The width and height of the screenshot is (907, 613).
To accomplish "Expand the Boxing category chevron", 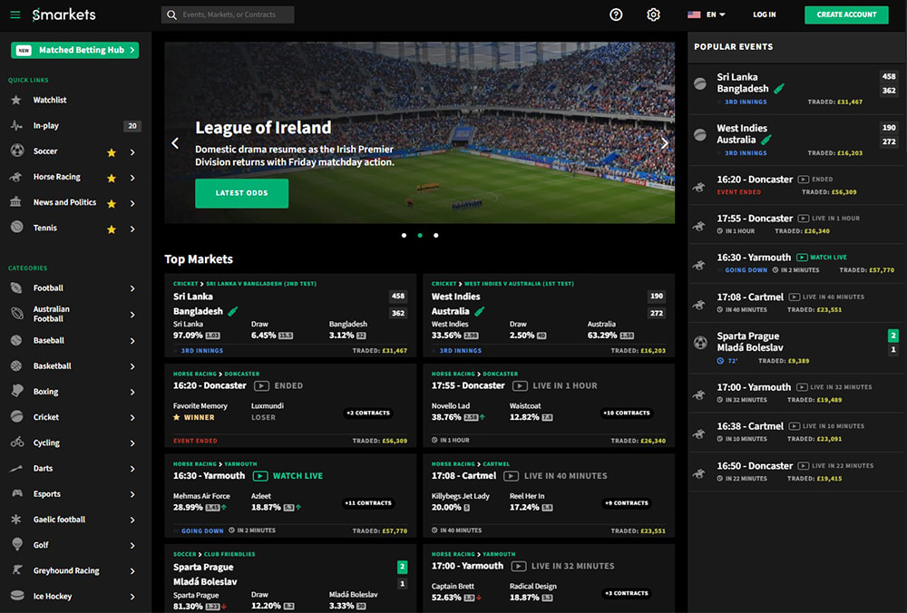I will click(132, 392).
